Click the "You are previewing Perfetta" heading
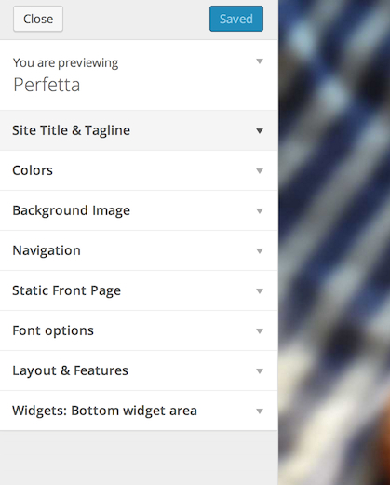The image size is (390, 485). (x=65, y=74)
